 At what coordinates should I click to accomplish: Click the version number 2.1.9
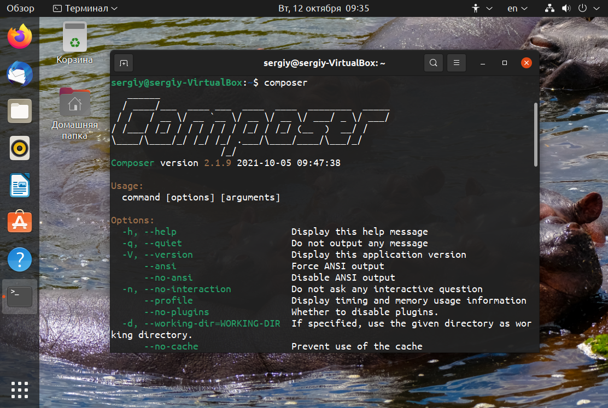click(218, 163)
